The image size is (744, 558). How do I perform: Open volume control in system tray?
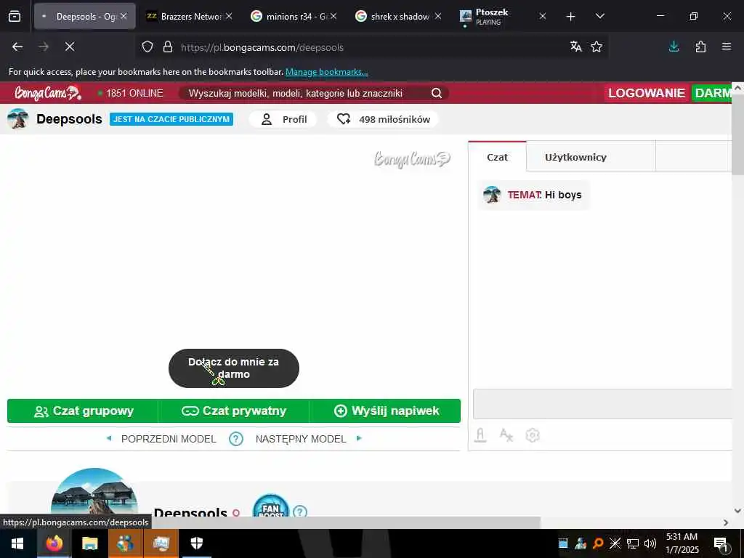tap(650, 543)
